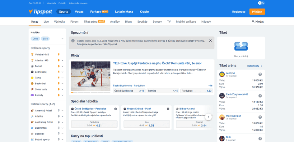This screenshot has height=142, width=294.
Task: Click the Tipsport logo
Action: (x=40, y=11)
